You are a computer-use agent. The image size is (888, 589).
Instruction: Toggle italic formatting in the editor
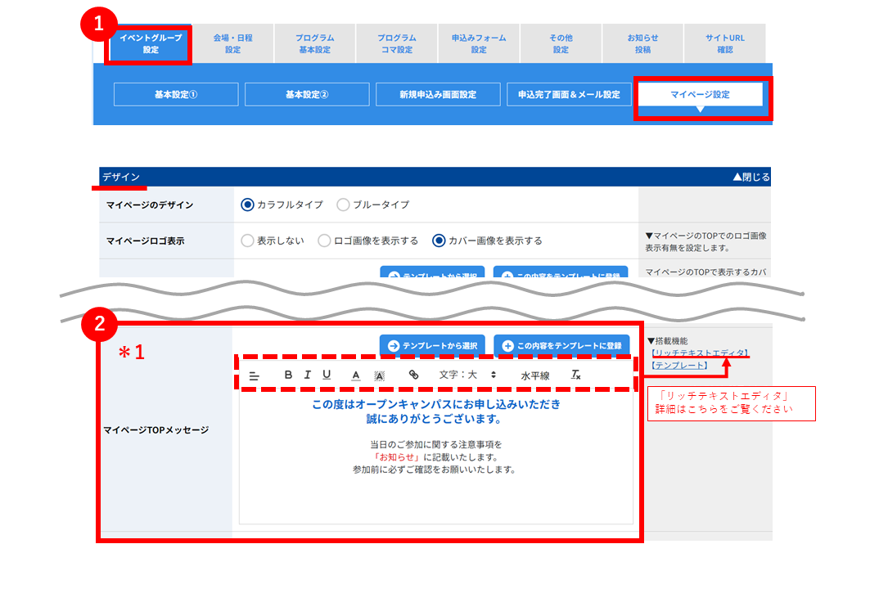307,375
